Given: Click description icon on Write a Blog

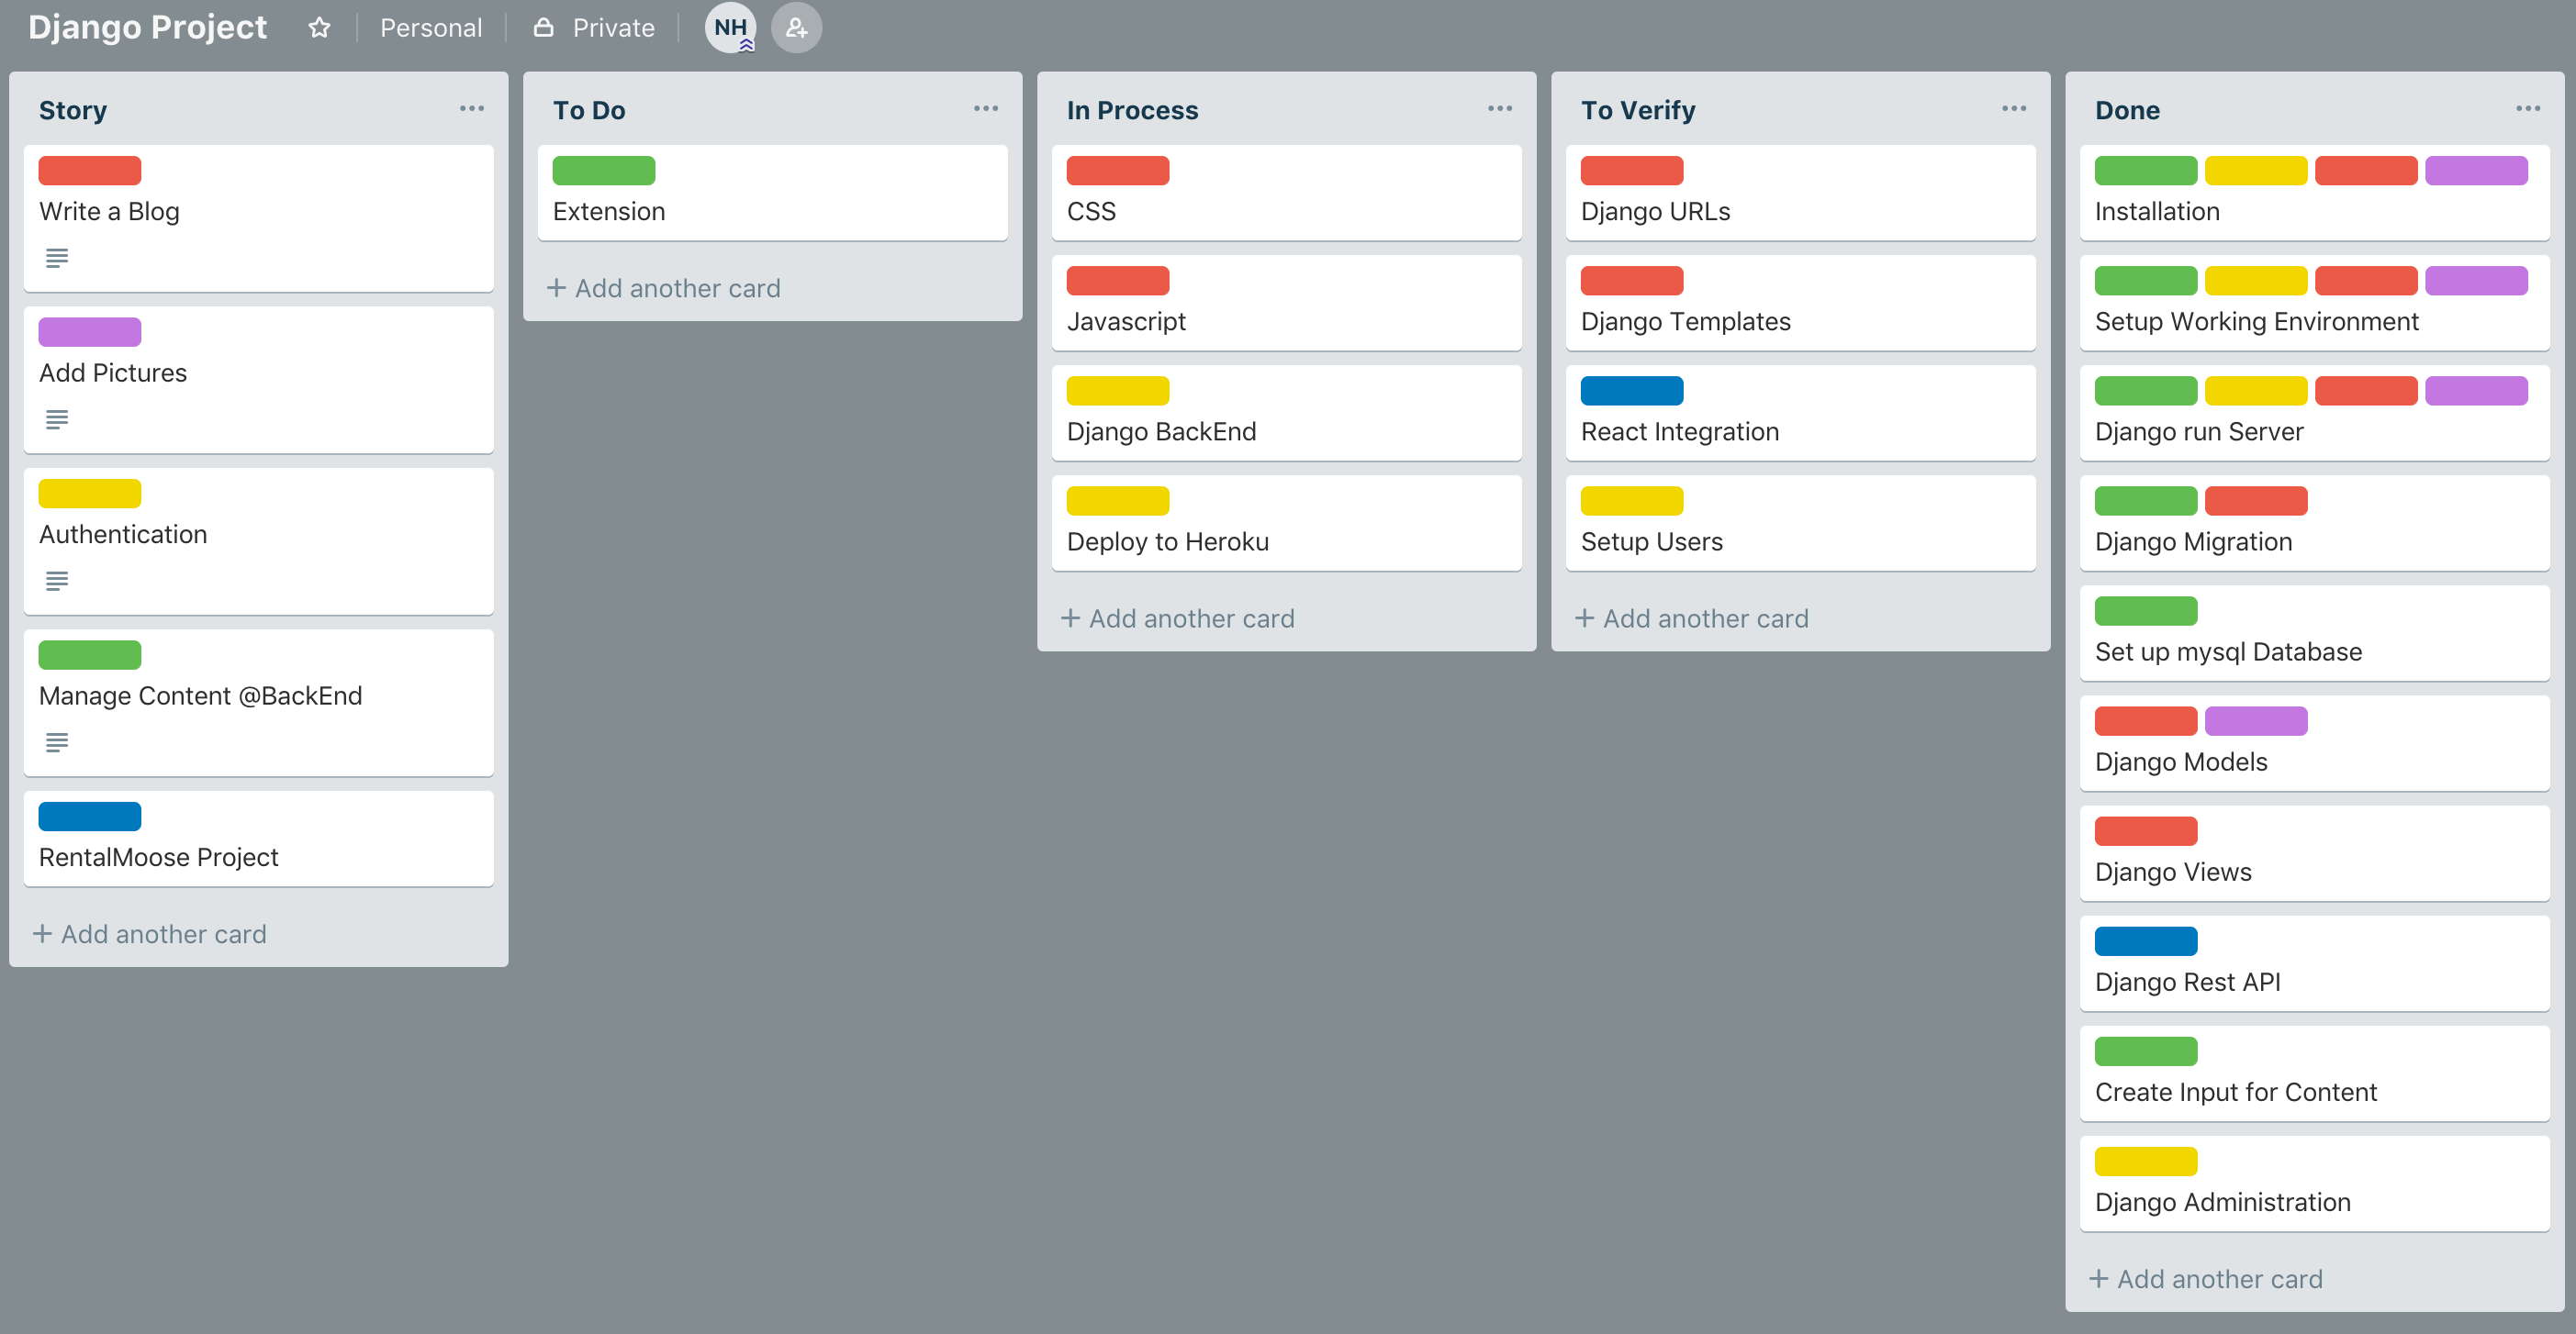Looking at the screenshot, I should (x=57, y=258).
